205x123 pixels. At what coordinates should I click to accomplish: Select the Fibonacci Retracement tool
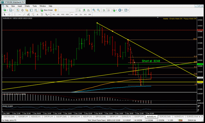(x=33, y=14)
